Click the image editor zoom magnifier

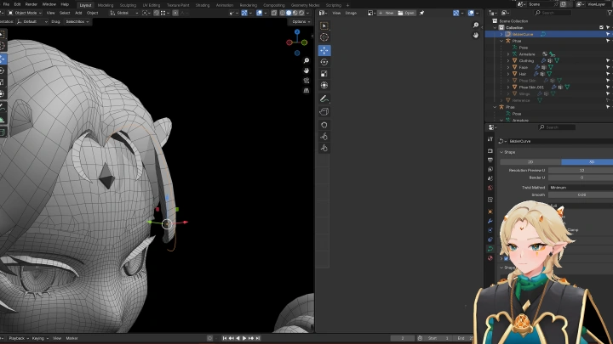pos(476,25)
